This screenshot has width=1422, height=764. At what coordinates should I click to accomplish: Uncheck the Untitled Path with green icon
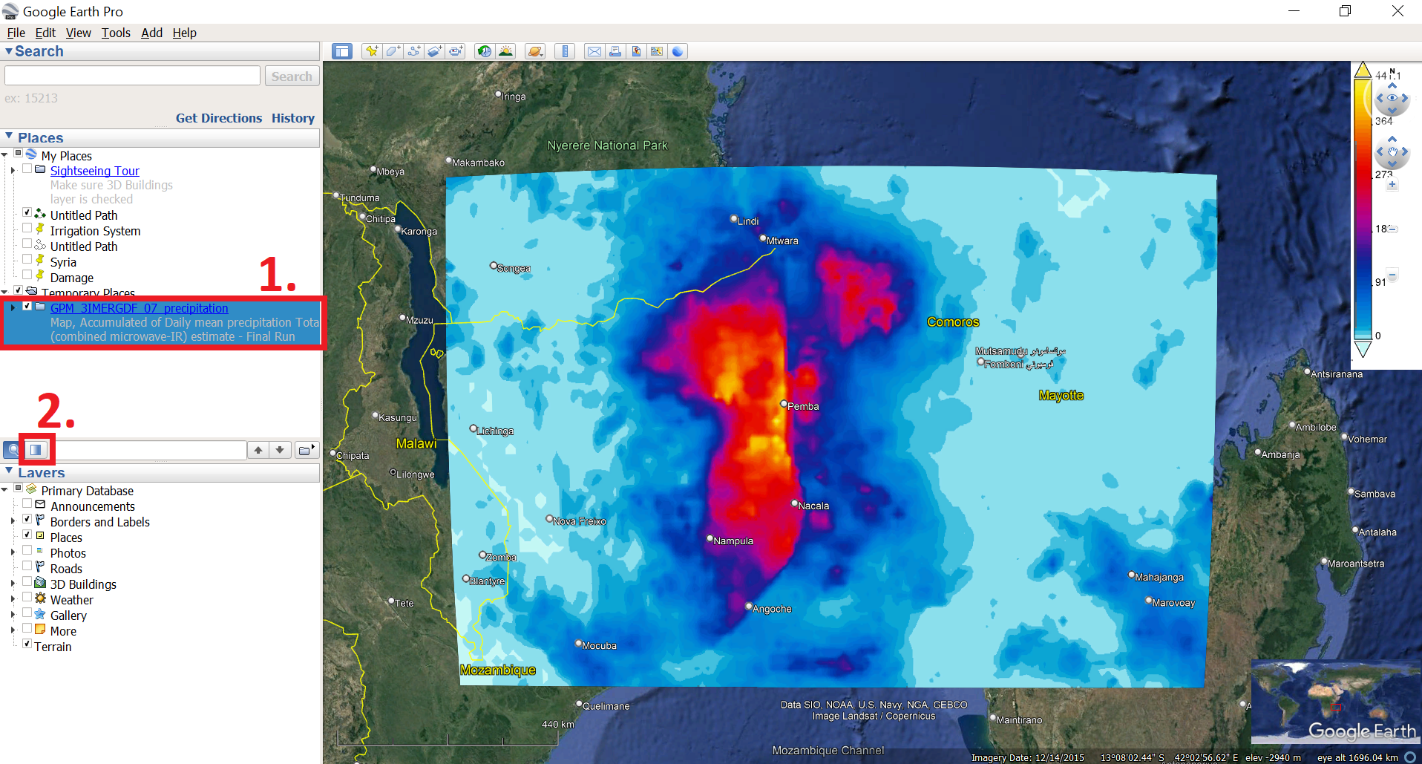point(27,213)
